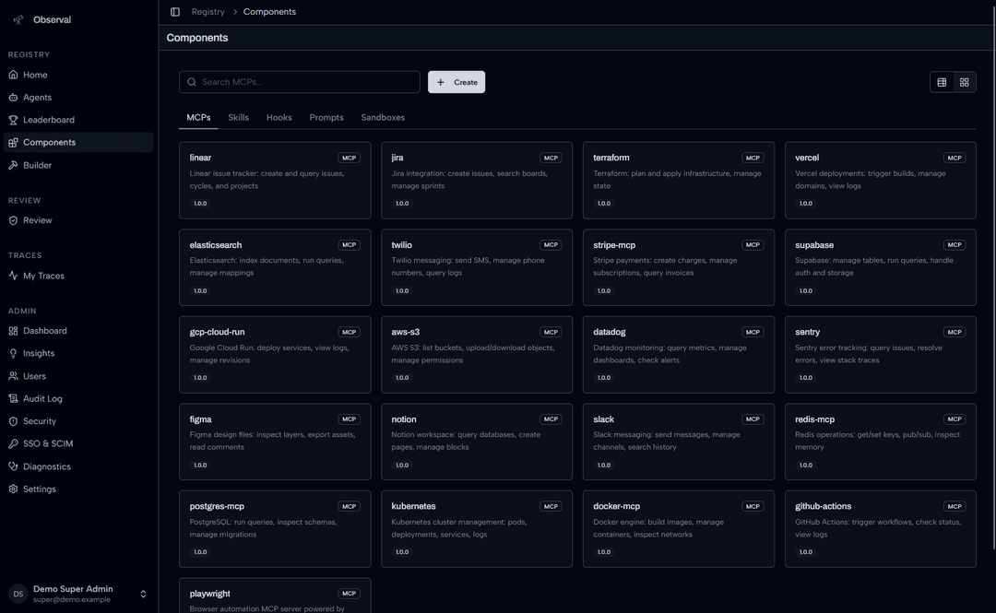Click the Users people icon

(x=13, y=376)
